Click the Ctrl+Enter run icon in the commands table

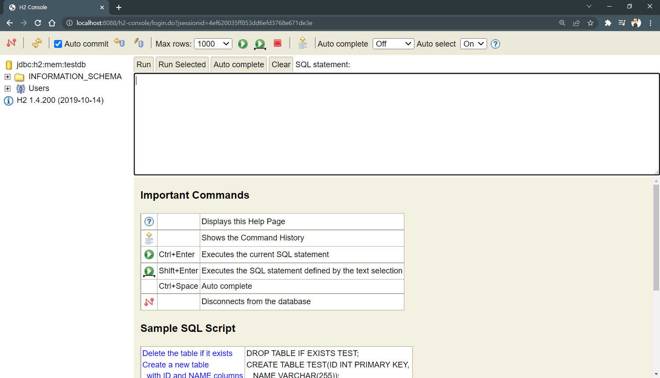pyautogui.click(x=149, y=254)
